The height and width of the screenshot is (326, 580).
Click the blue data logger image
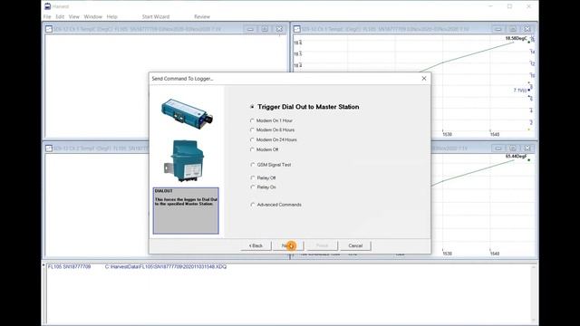188,113
